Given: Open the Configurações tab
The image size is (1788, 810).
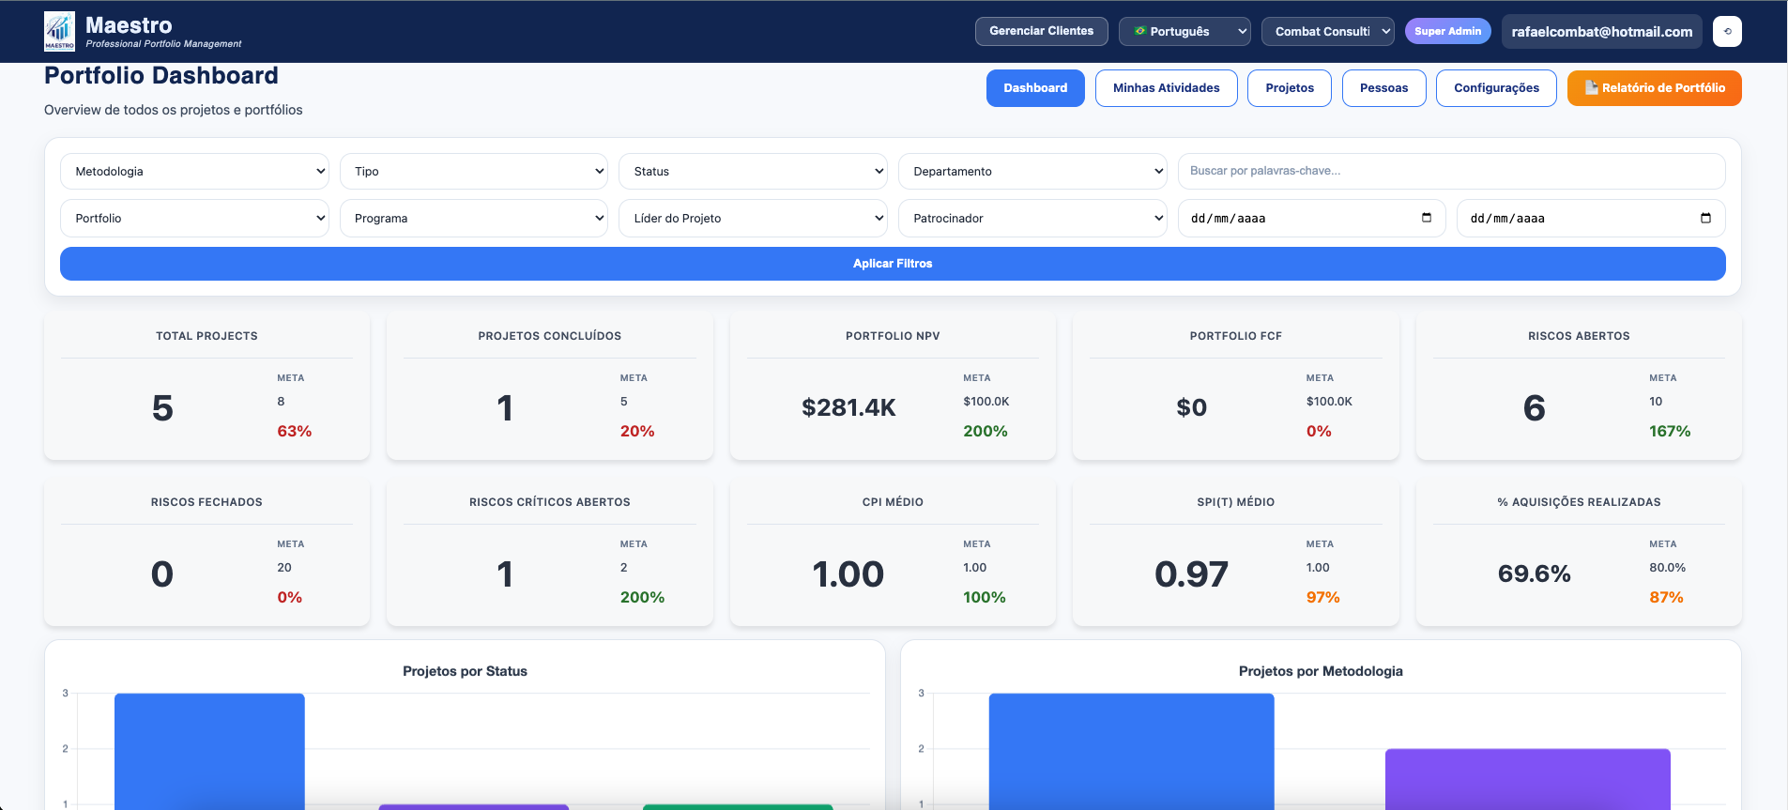Looking at the screenshot, I should [1495, 88].
